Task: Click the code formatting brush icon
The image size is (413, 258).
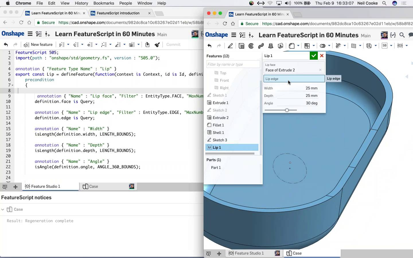Action: [x=157, y=44]
